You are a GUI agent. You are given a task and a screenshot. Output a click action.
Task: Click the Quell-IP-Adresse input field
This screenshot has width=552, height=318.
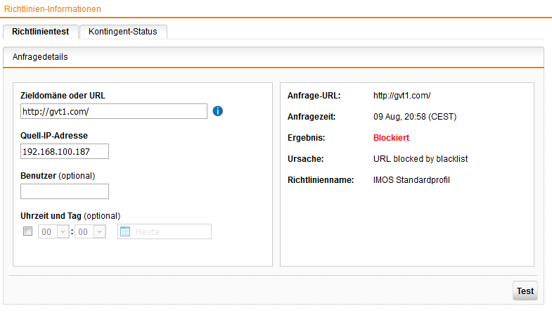point(65,151)
